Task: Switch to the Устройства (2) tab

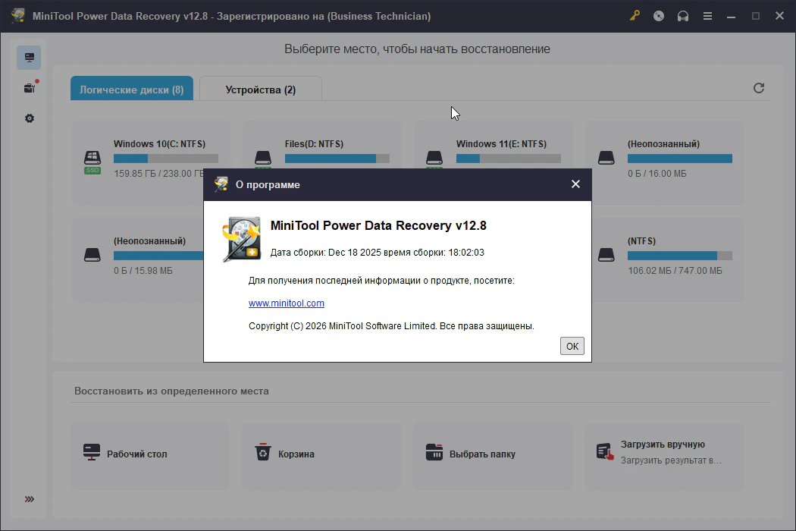Action: click(260, 90)
